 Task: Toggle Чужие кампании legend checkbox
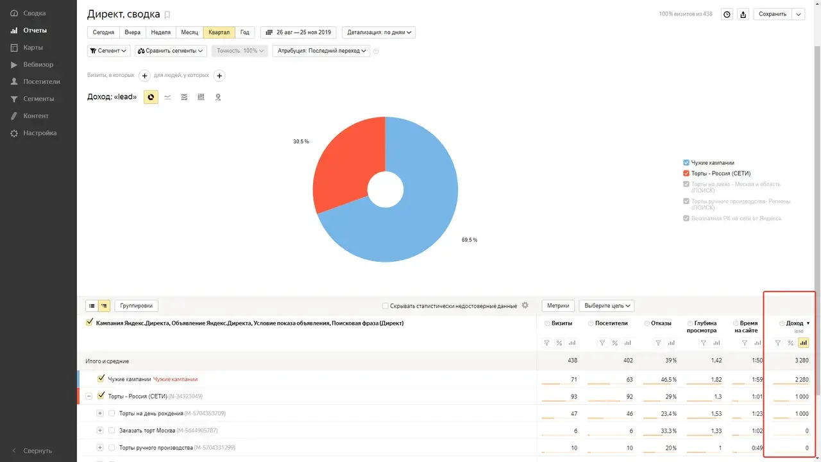tap(686, 163)
